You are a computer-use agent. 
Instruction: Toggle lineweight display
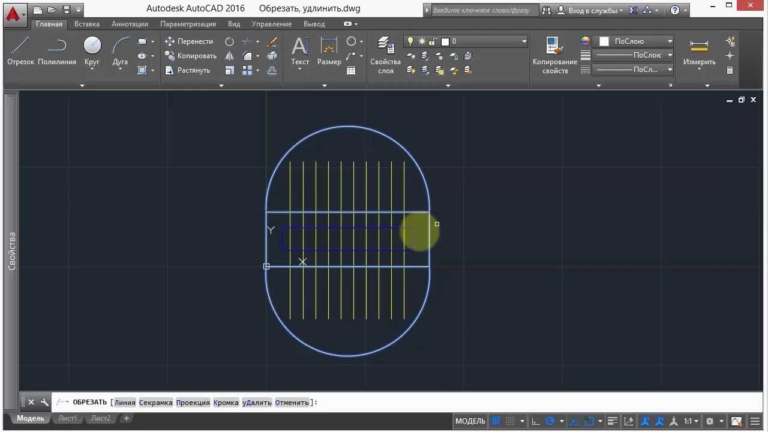(613, 421)
